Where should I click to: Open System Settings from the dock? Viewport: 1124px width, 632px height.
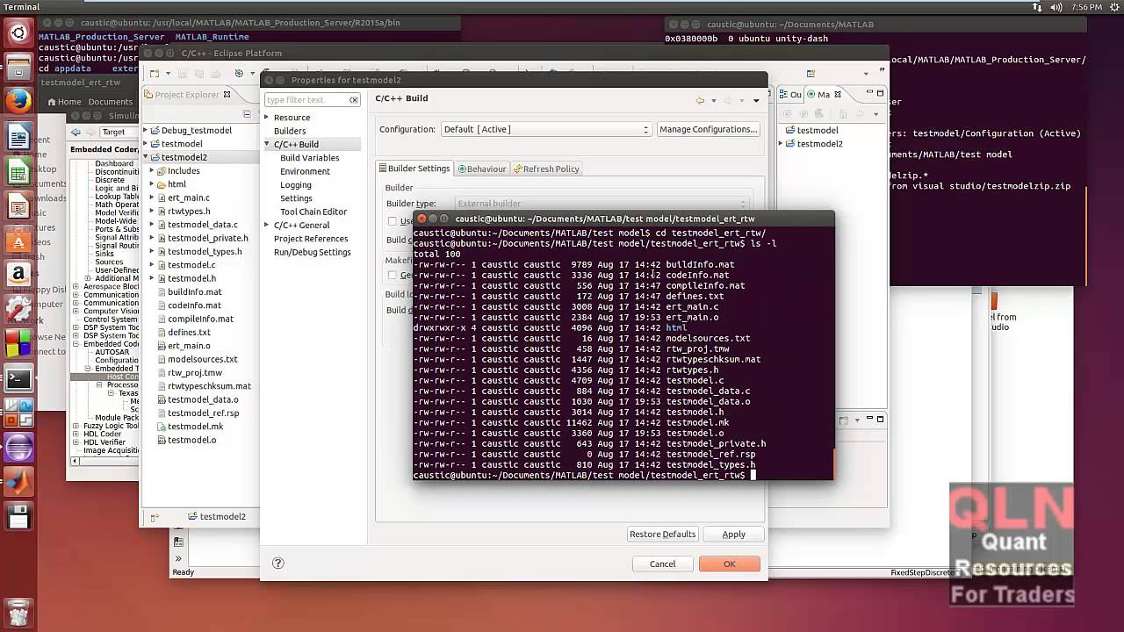(x=18, y=309)
